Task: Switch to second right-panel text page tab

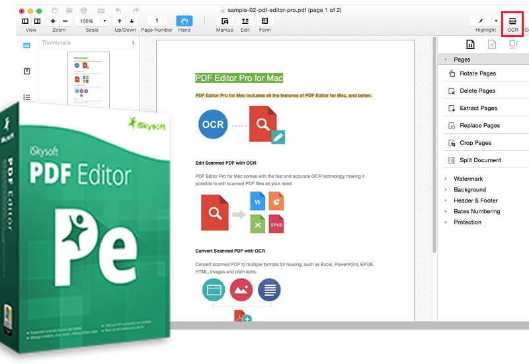Action: (492, 44)
